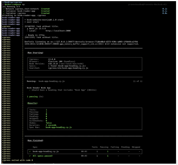Click "[STARTED] Task without title." line
The height and width of the screenshot is (165, 178).
(42, 26)
